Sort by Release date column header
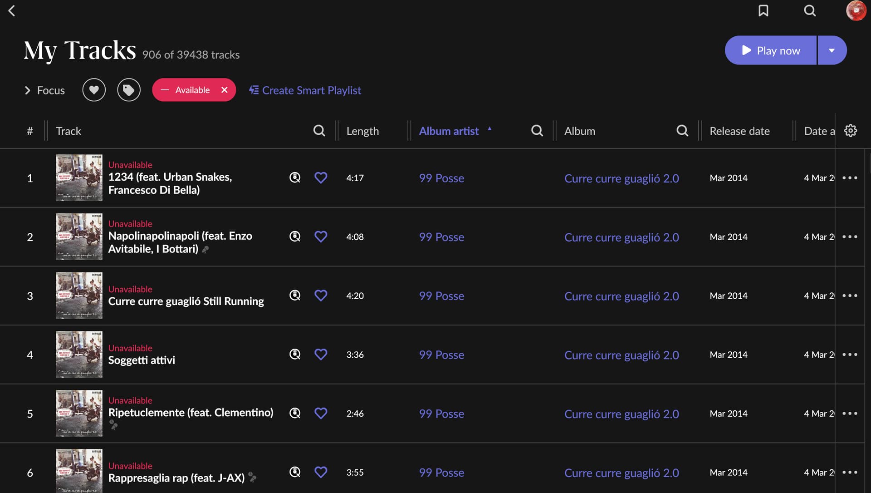The height and width of the screenshot is (493, 871). point(739,131)
